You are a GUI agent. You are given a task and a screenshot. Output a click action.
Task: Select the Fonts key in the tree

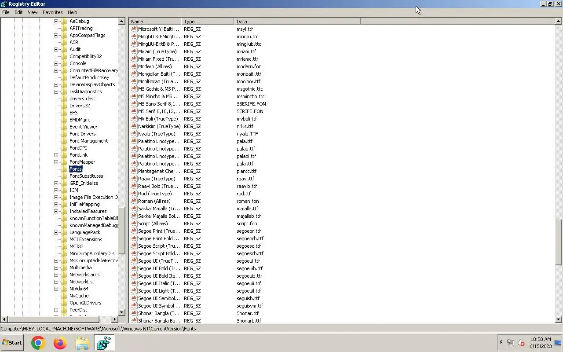coord(76,169)
